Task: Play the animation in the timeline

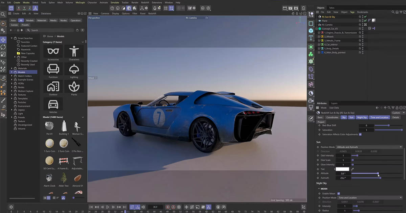Action: [108, 207]
